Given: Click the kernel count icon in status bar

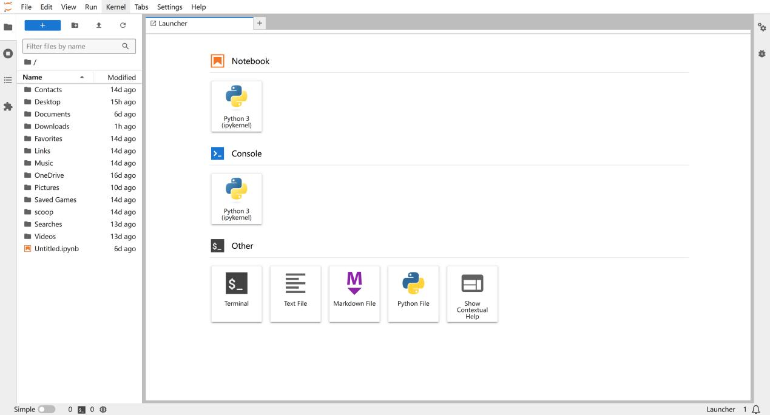Looking at the screenshot, I should click(x=103, y=410).
